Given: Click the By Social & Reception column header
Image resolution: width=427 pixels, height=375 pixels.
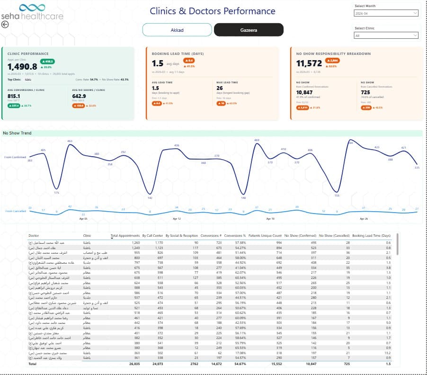Looking at the screenshot, I should click(182, 236).
